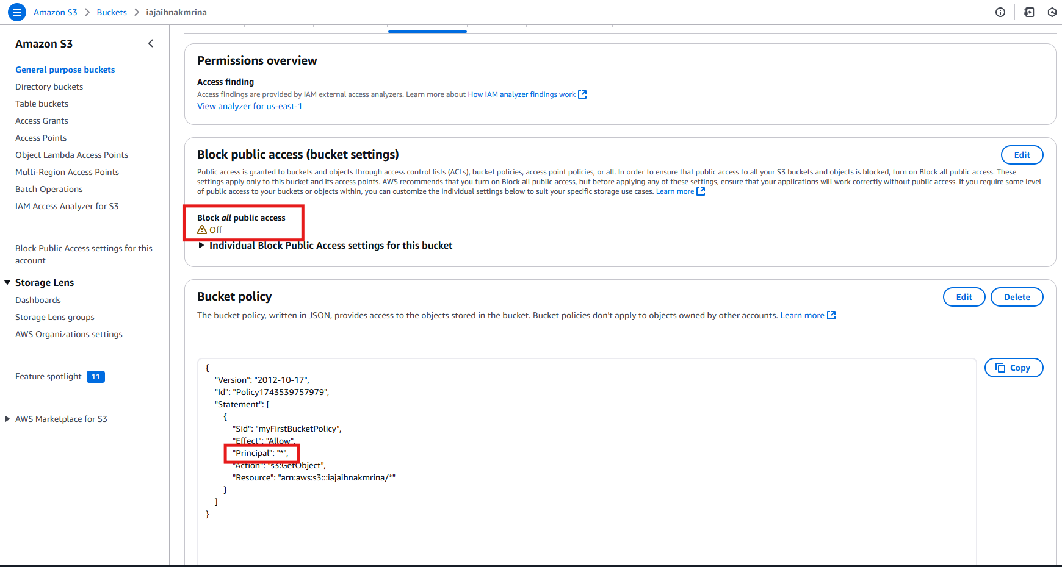Open Access Grants

click(42, 121)
